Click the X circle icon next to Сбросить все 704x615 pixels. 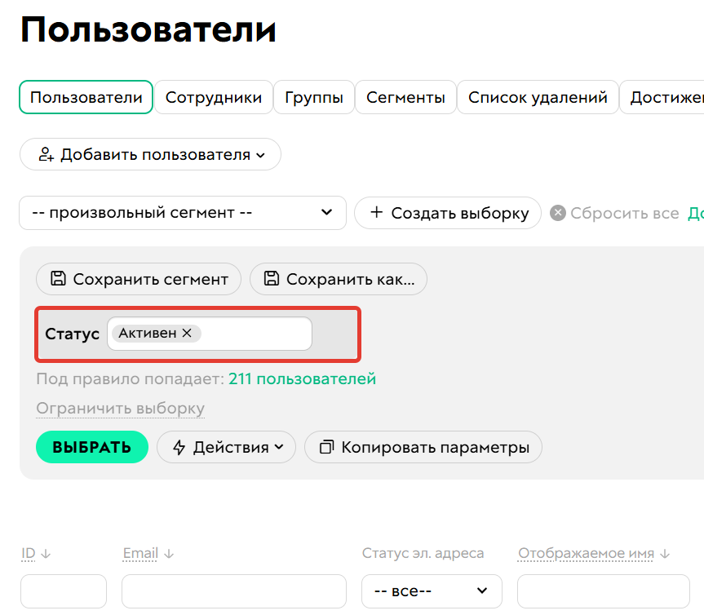pyautogui.click(x=558, y=213)
